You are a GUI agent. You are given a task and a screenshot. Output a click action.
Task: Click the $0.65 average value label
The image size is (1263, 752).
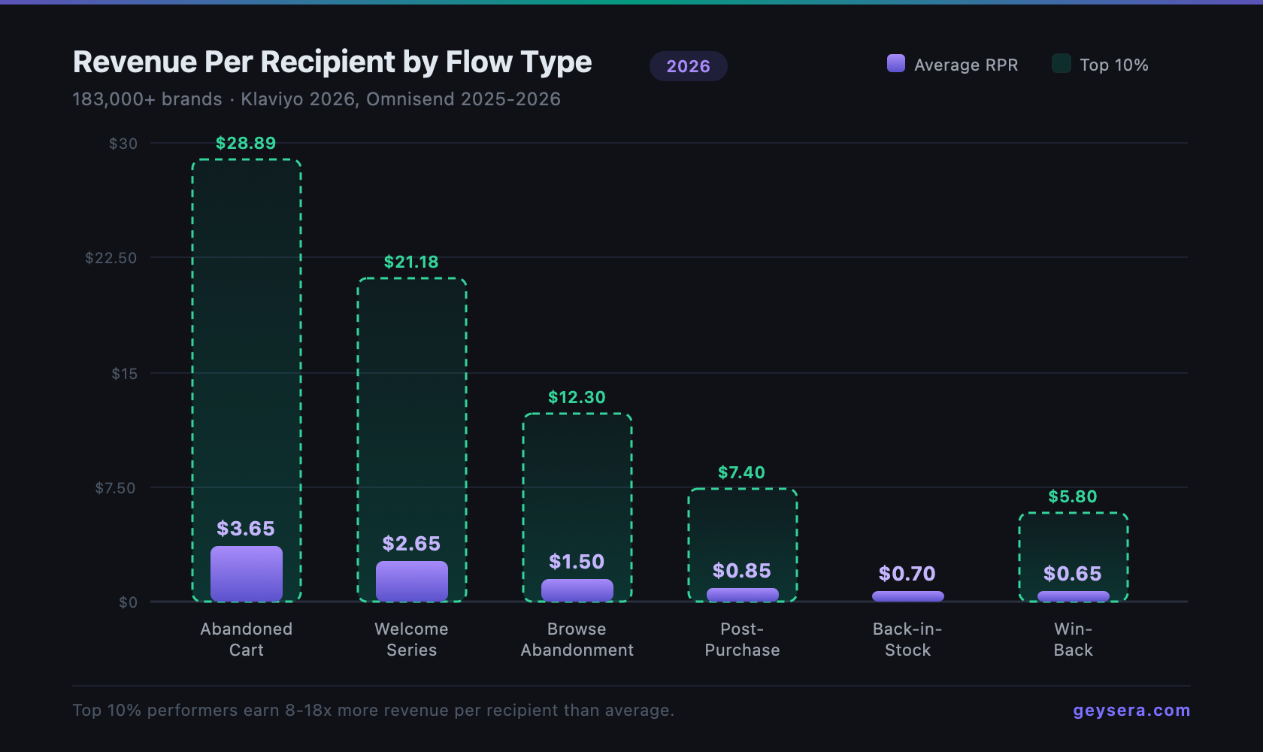pos(1073,574)
